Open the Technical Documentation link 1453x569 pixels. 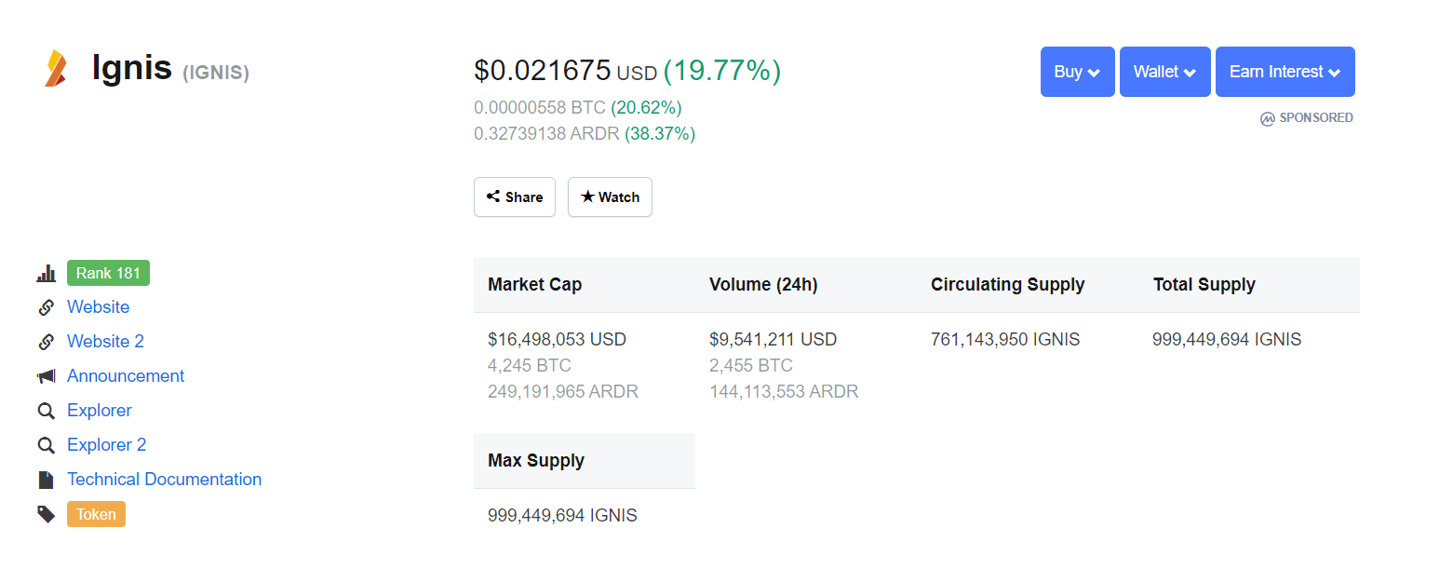pyautogui.click(x=164, y=480)
